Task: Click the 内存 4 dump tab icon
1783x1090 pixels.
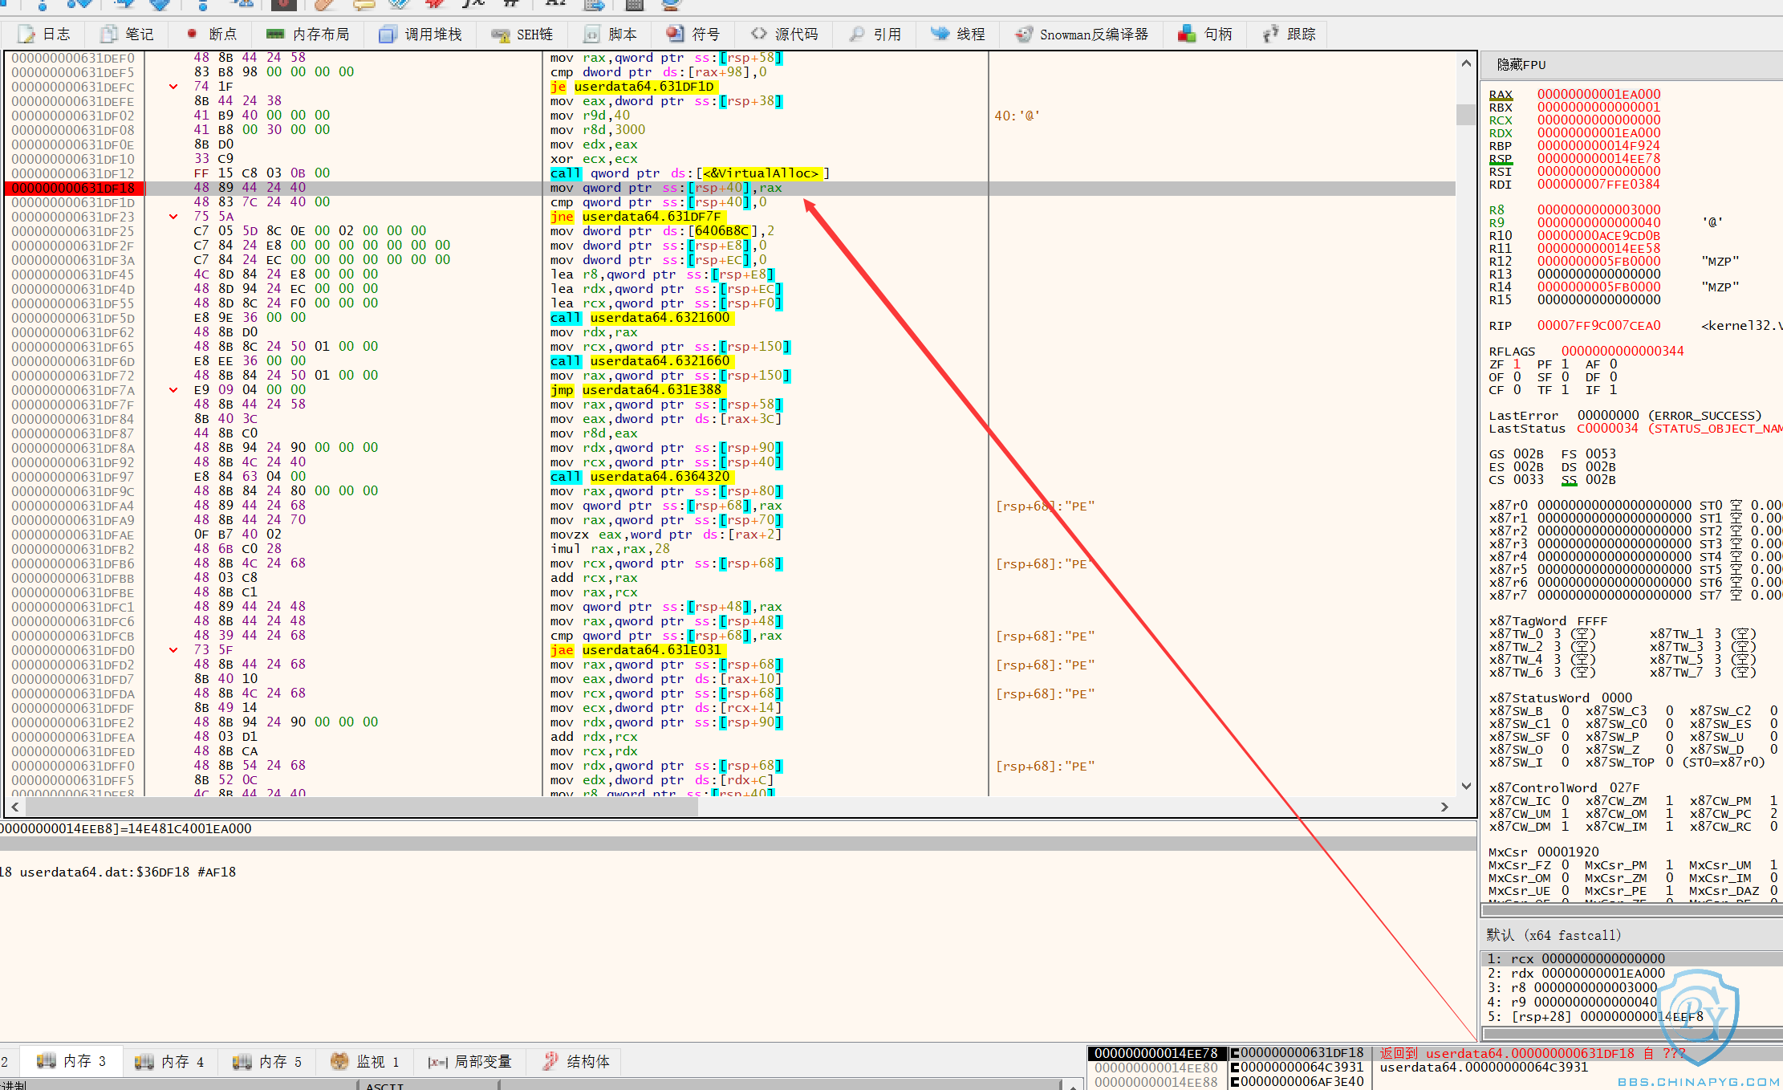Action: (x=144, y=1061)
